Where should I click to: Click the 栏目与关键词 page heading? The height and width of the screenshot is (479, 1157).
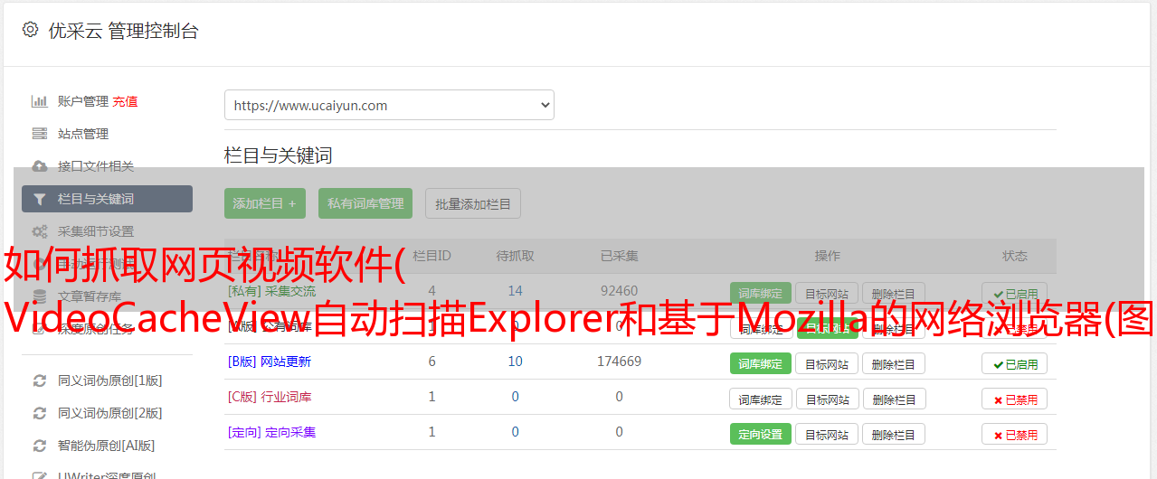tap(279, 155)
